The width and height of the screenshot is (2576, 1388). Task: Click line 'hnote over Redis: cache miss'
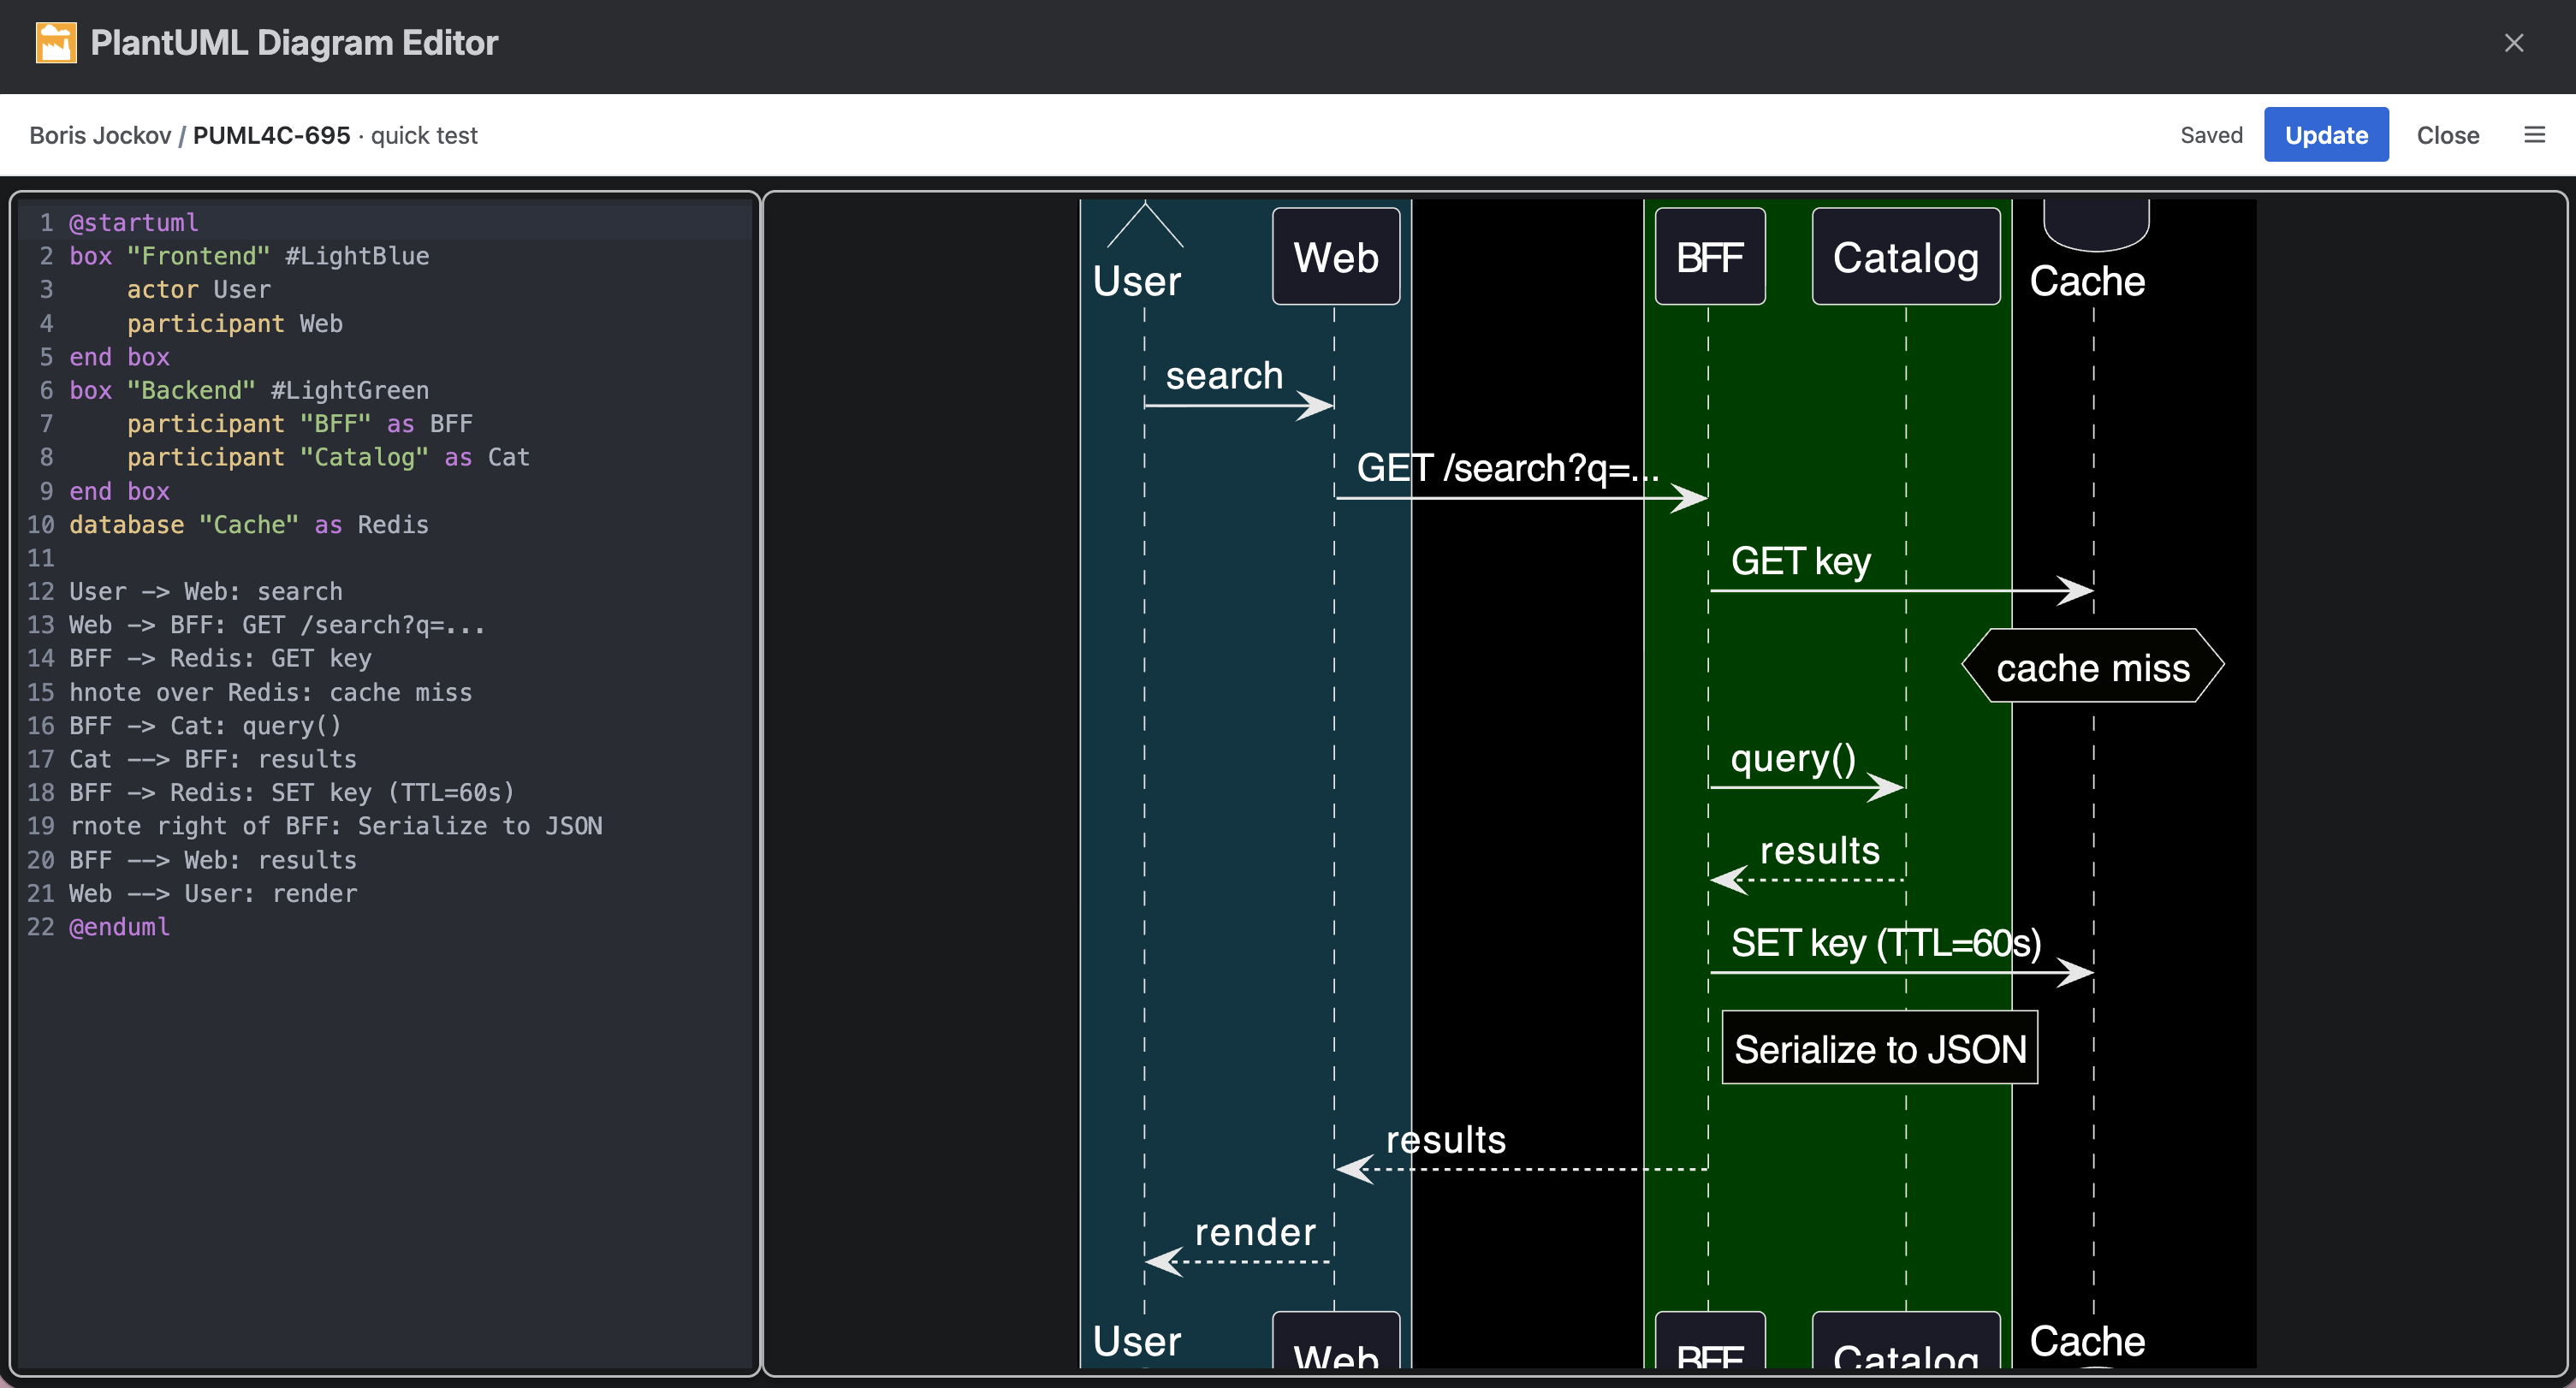[270, 692]
